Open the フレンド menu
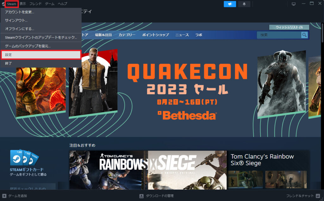The image size is (324, 201). tap(35, 4)
